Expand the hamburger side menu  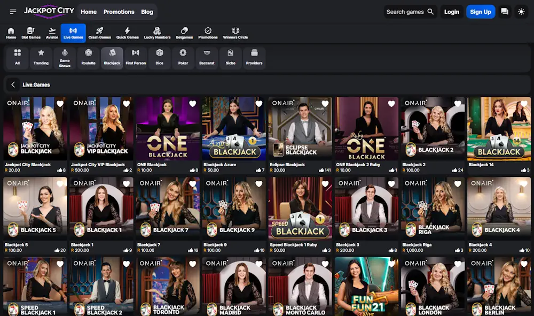coord(13,12)
